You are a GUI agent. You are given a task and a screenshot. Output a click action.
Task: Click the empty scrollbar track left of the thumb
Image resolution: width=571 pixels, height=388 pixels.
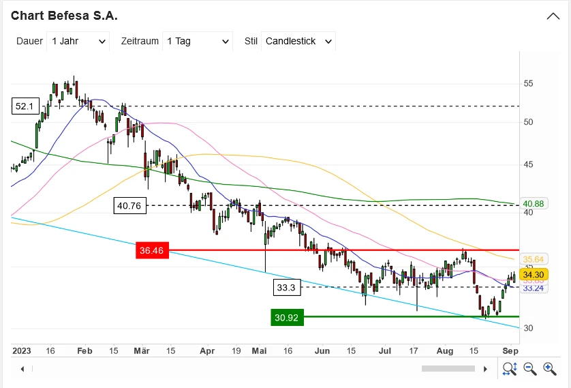click(218, 369)
